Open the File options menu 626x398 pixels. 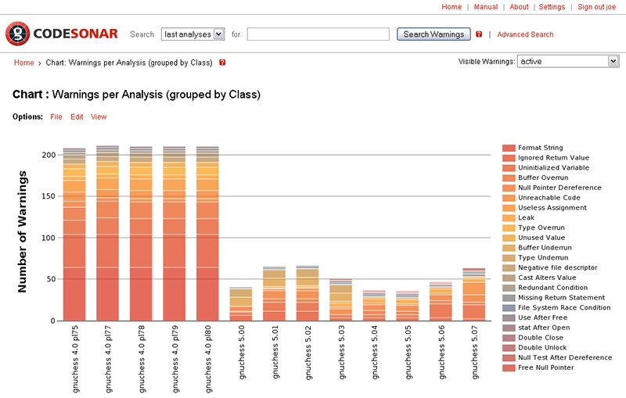click(56, 117)
